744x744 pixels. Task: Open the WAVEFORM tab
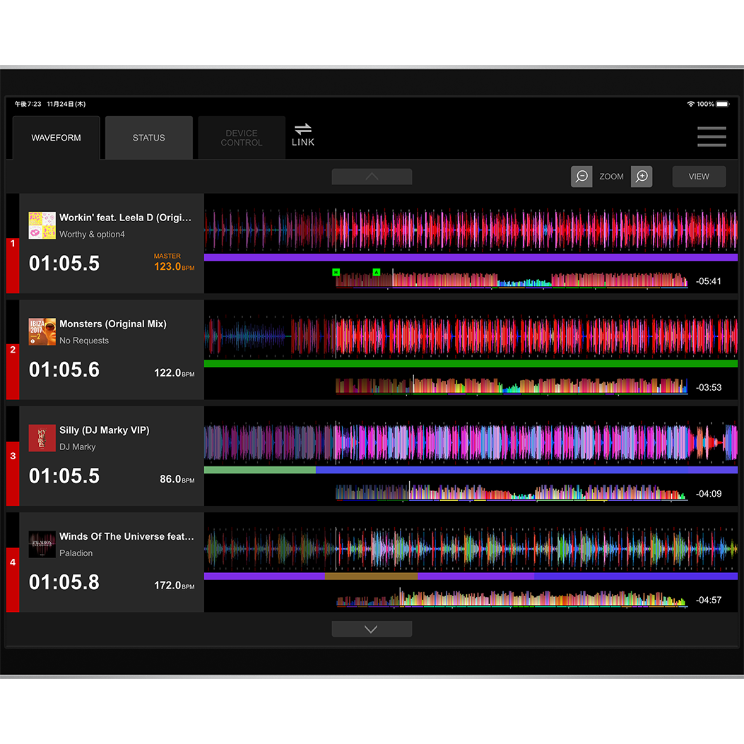click(x=57, y=138)
